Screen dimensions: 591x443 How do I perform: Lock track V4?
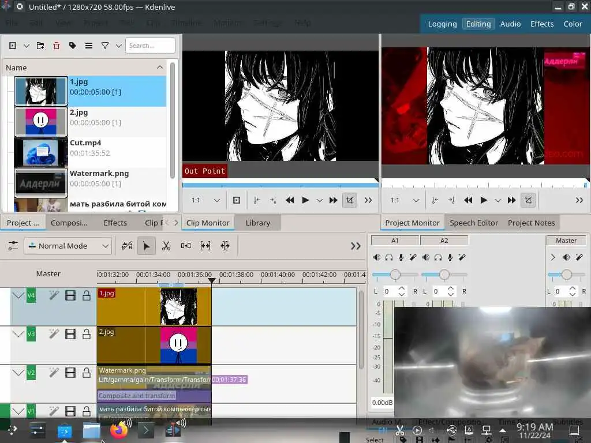tap(87, 295)
